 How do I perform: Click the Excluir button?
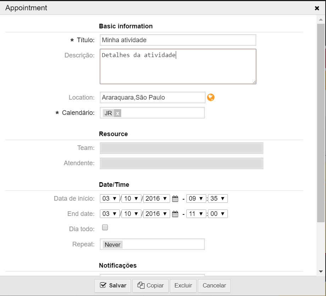183,286
